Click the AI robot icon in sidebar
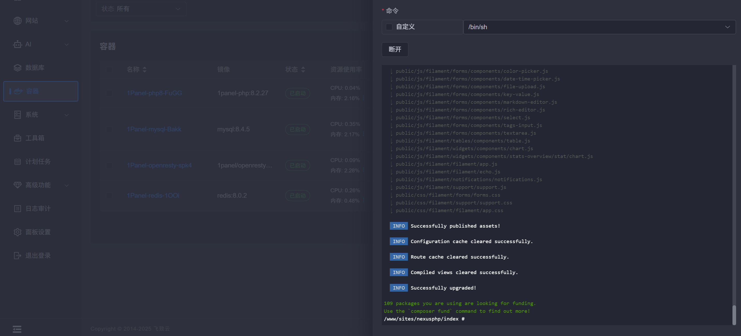The width and height of the screenshot is (741, 336). [18, 44]
